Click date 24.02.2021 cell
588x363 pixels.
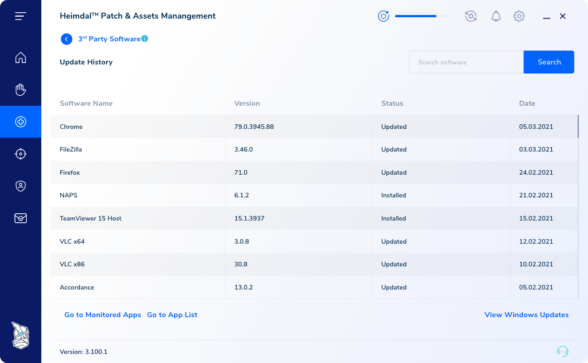tap(536, 172)
